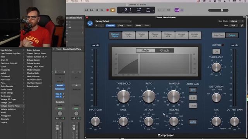Click the compressor Threshold knob
This screenshot has width=248, height=139.
pos(124,96)
